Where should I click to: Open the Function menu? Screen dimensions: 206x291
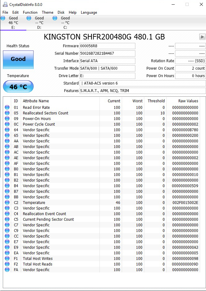click(x=30, y=12)
